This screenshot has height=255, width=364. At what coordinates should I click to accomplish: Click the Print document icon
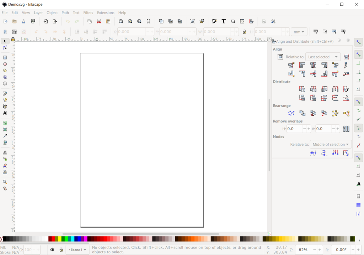coord(33,21)
